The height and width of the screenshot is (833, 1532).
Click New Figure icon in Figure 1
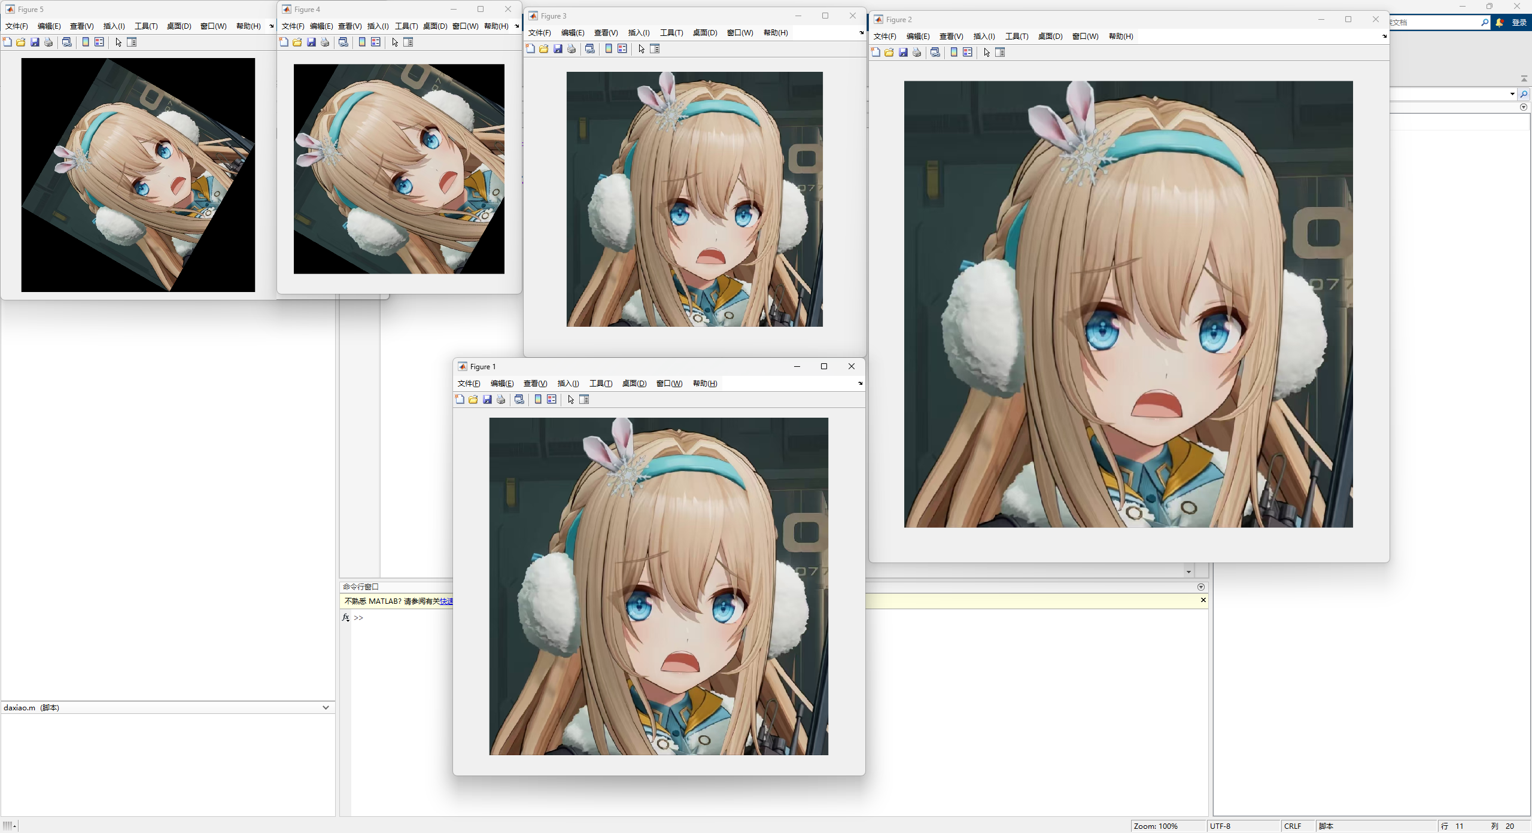(460, 399)
